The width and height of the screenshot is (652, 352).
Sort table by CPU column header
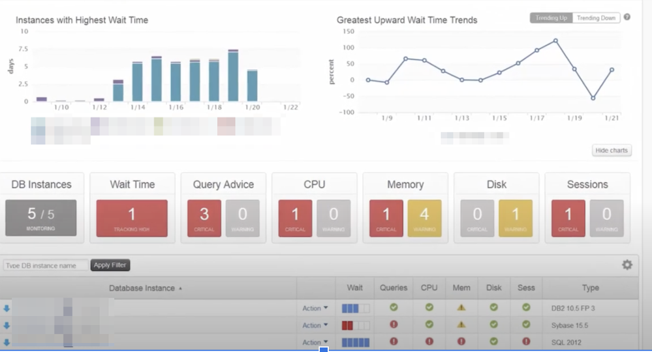point(429,287)
